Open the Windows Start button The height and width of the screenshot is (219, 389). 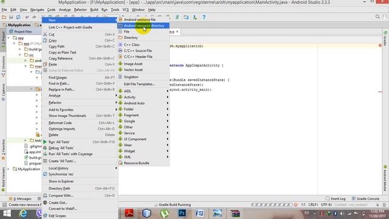tap(7, 214)
